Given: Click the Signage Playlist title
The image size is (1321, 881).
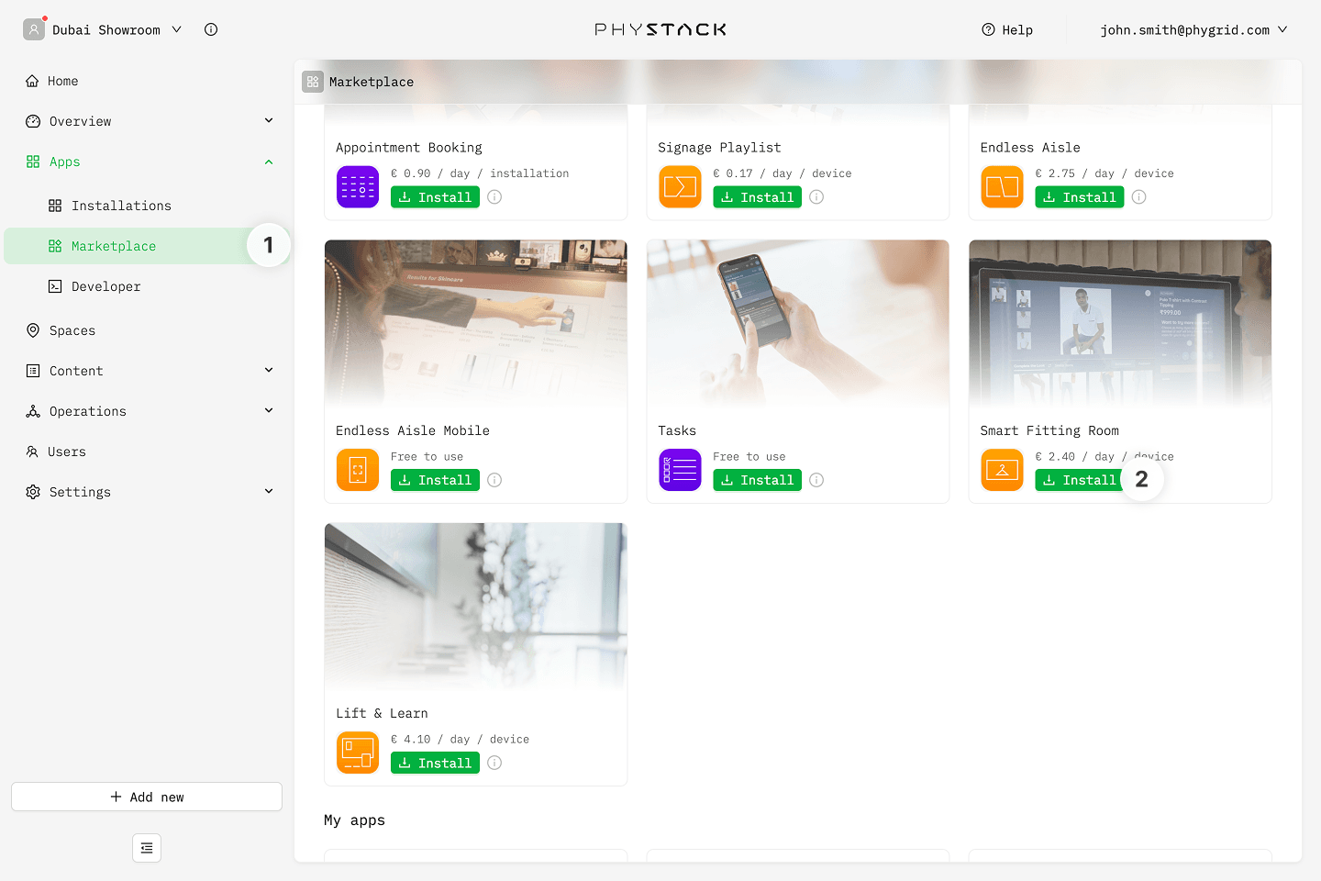Looking at the screenshot, I should pyautogui.click(x=719, y=148).
